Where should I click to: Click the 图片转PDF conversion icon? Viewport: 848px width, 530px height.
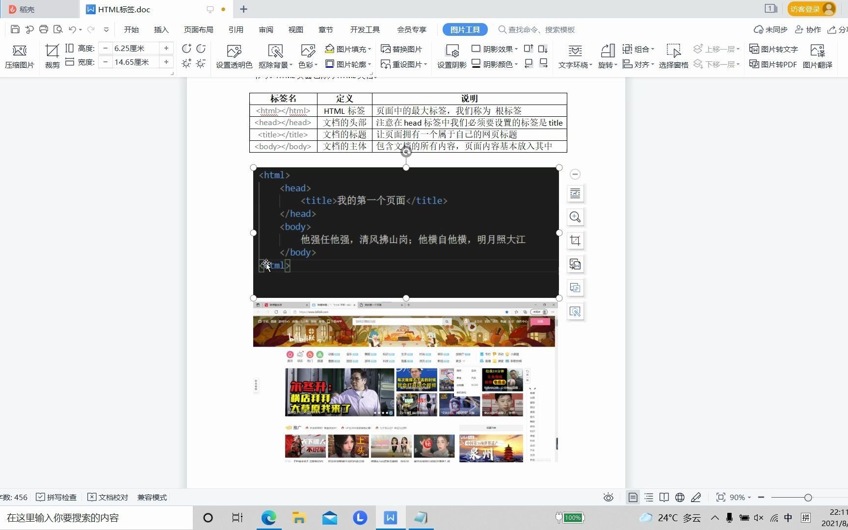point(772,64)
